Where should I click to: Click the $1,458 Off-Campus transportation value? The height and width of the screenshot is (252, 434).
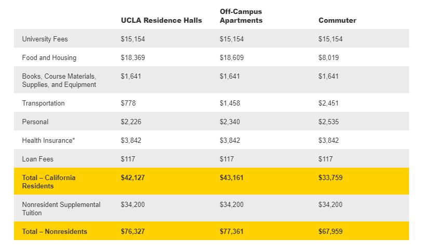(229, 103)
